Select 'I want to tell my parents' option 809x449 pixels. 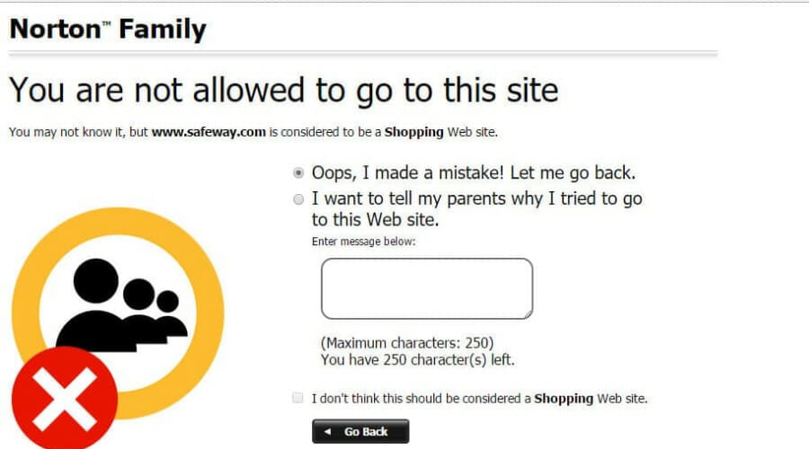pos(298,199)
